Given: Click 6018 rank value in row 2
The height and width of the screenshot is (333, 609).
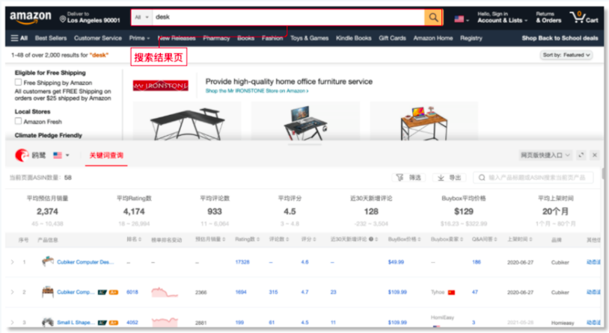Looking at the screenshot, I should (x=132, y=292).
